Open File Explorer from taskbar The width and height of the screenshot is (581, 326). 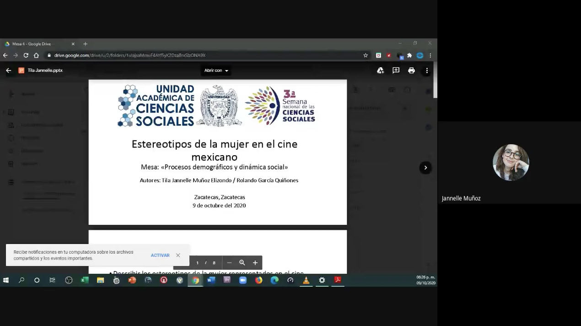(x=100, y=280)
